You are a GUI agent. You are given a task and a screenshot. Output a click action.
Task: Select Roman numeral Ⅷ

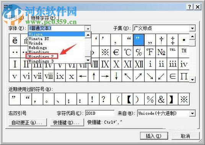point(95,64)
